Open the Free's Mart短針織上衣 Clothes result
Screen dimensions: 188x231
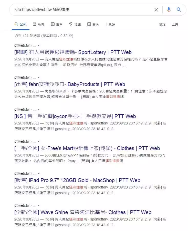[87, 148]
